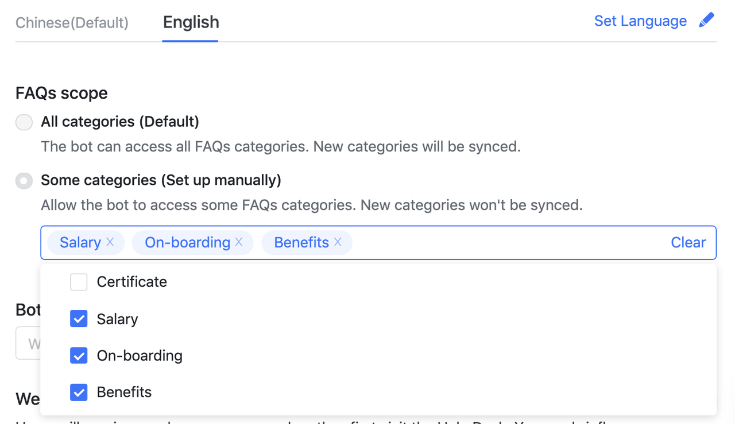Click the Set Language link

[640, 21]
